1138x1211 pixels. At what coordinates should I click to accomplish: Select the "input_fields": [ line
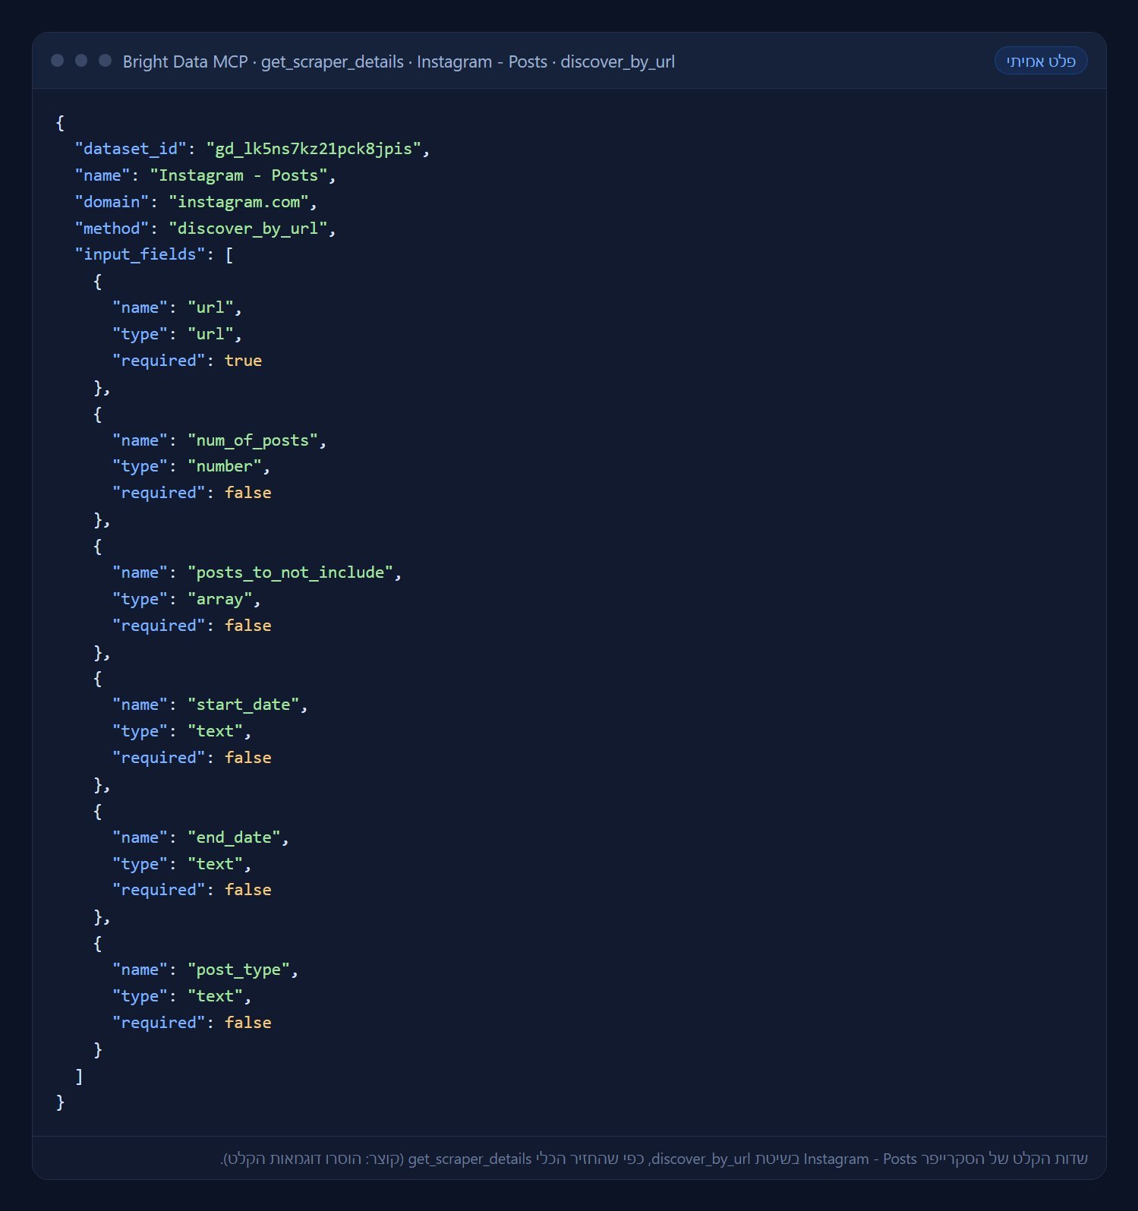tap(154, 254)
